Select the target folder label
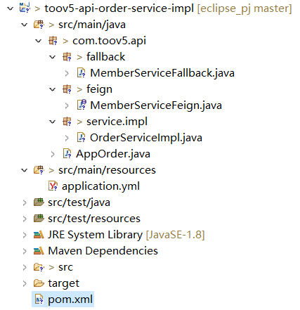 tap(64, 284)
